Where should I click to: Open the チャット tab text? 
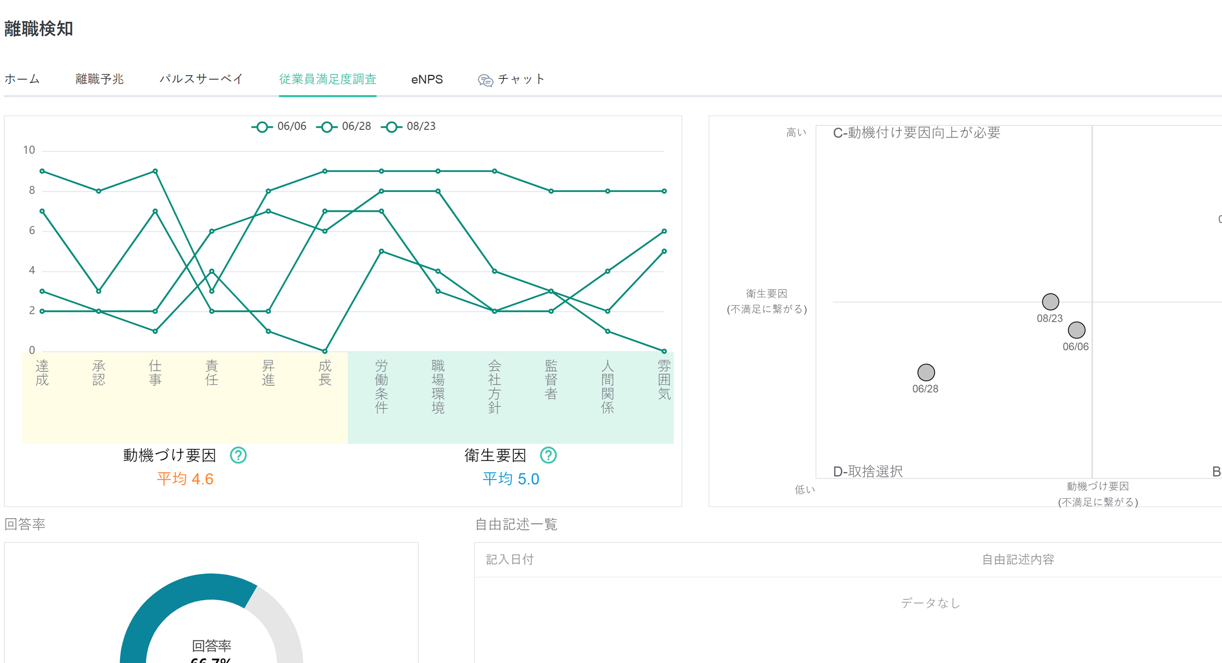pyautogui.click(x=521, y=79)
